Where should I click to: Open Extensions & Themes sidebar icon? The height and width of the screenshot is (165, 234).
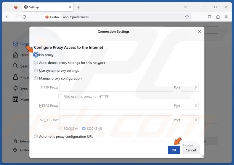click(x=15, y=141)
